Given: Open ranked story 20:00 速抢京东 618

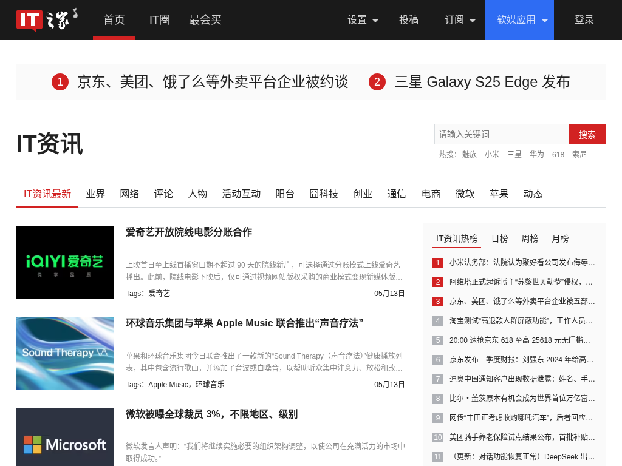Looking at the screenshot, I should pyautogui.click(x=520, y=340).
